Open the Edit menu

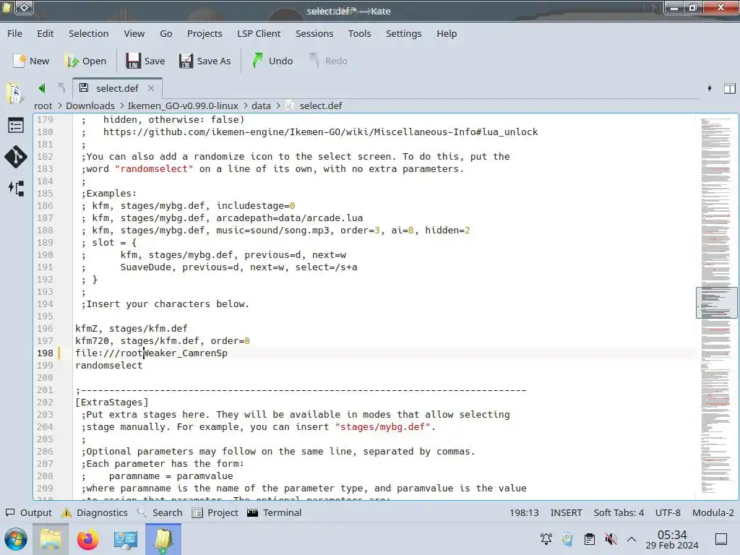(x=46, y=33)
